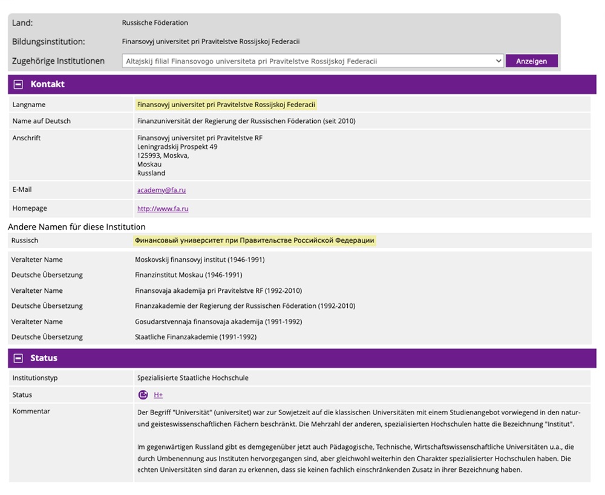Viewport: 605px width, 495px height.
Task: Click the 'Homepage' row label
Action: 30,208
